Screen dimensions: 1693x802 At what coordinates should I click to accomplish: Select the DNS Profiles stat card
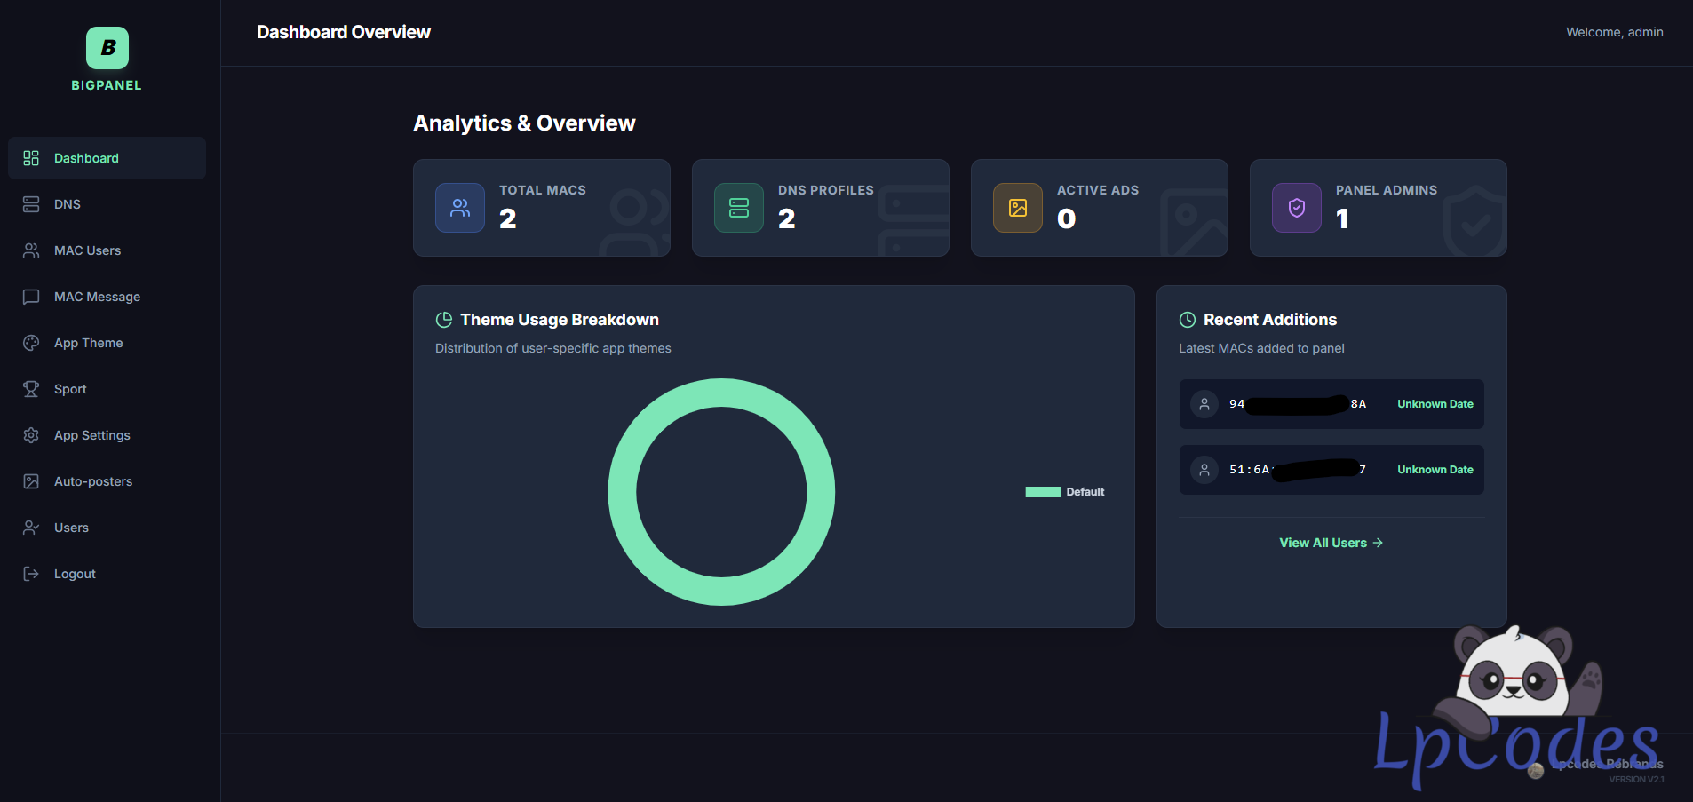pos(820,208)
